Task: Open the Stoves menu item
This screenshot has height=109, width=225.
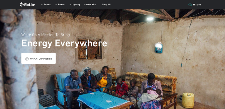Action: pyautogui.click(x=47, y=4)
